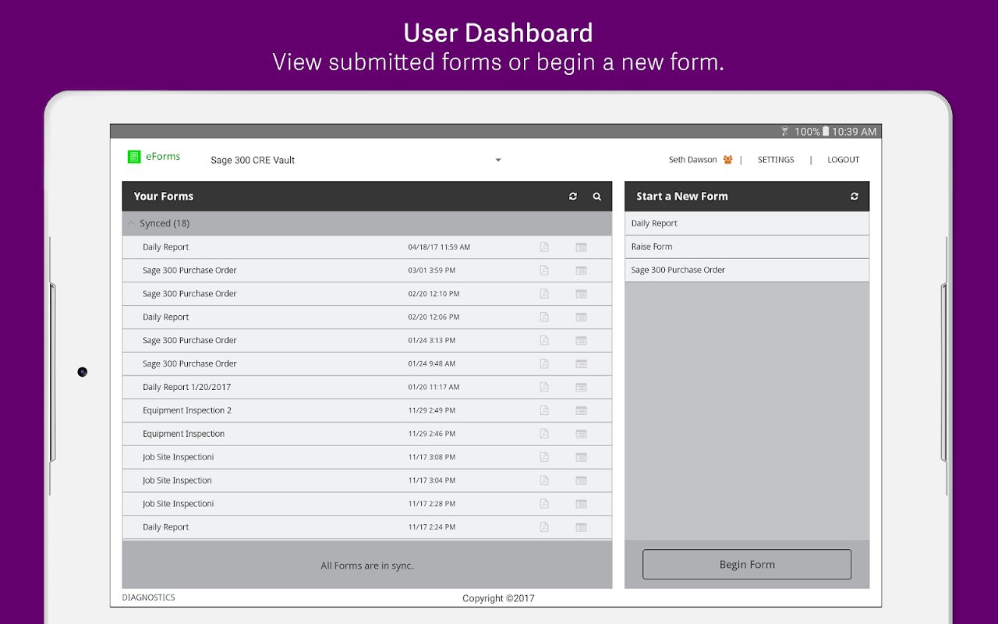998x624 pixels.
Task: Refresh the Your Forms list
Action: [573, 197]
